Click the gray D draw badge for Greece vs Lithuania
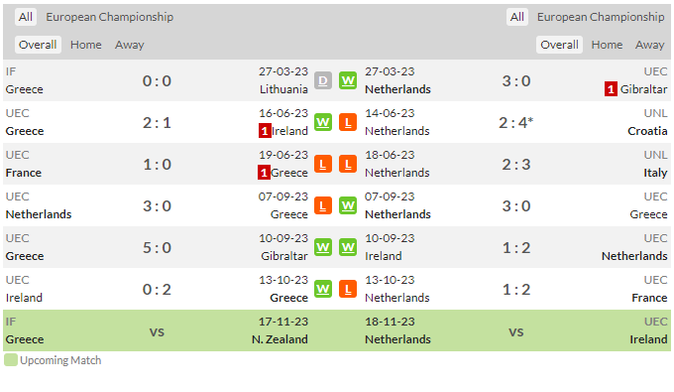This screenshot has height=392, width=674. (323, 80)
